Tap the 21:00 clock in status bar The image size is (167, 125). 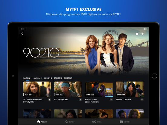[x=23, y=29]
